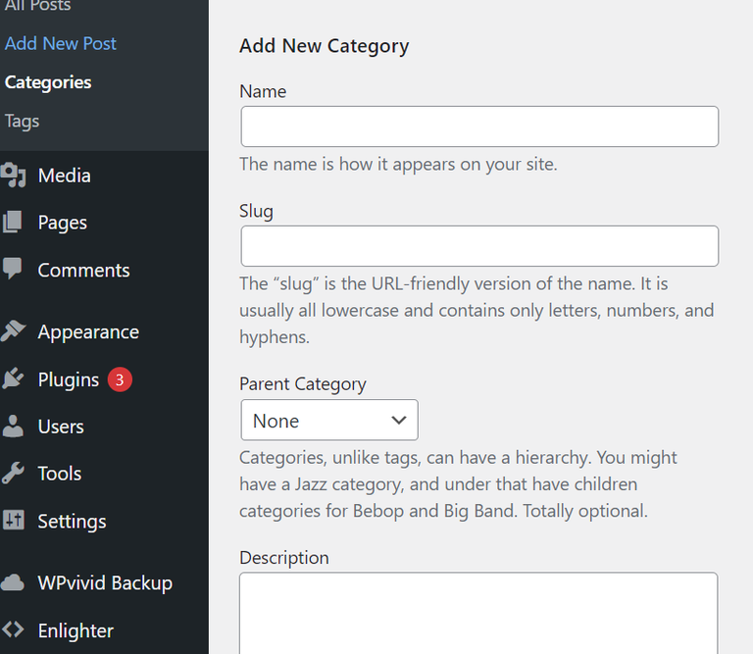753x654 pixels.
Task: Click inside the Description text area
Action: 478,613
